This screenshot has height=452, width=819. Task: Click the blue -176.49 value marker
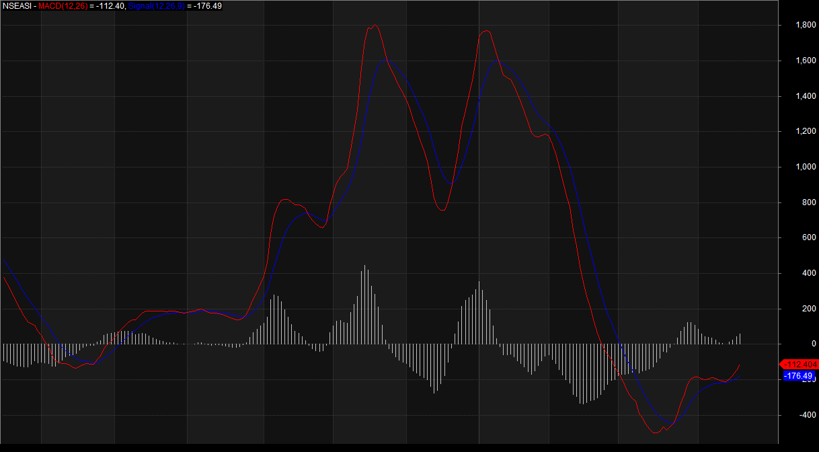coord(798,376)
